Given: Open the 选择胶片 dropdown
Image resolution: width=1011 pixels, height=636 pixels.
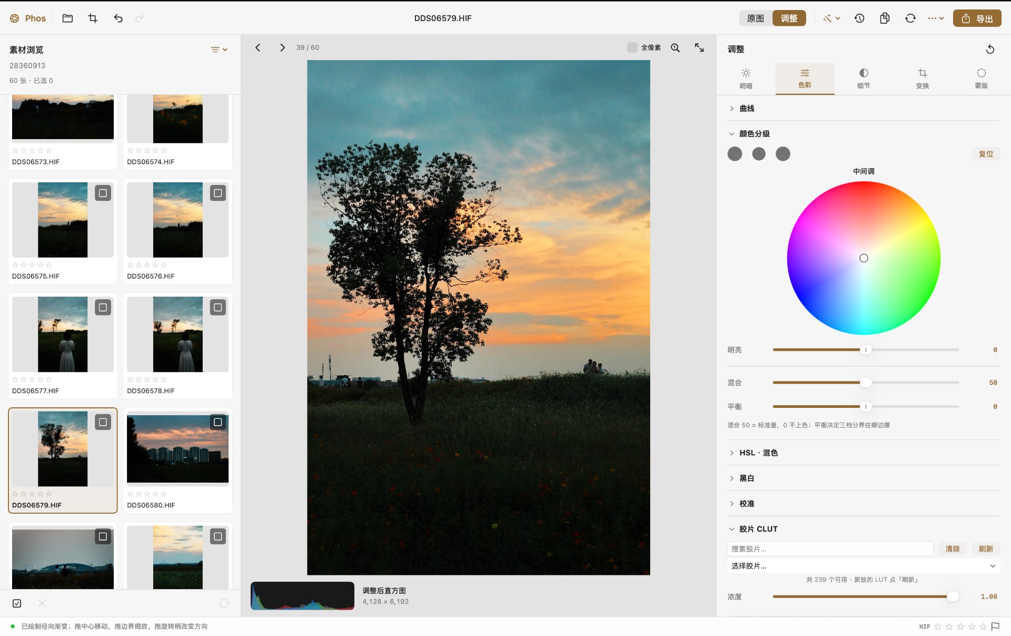Looking at the screenshot, I should (x=864, y=566).
